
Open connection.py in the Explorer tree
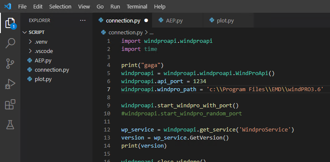click(52, 70)
